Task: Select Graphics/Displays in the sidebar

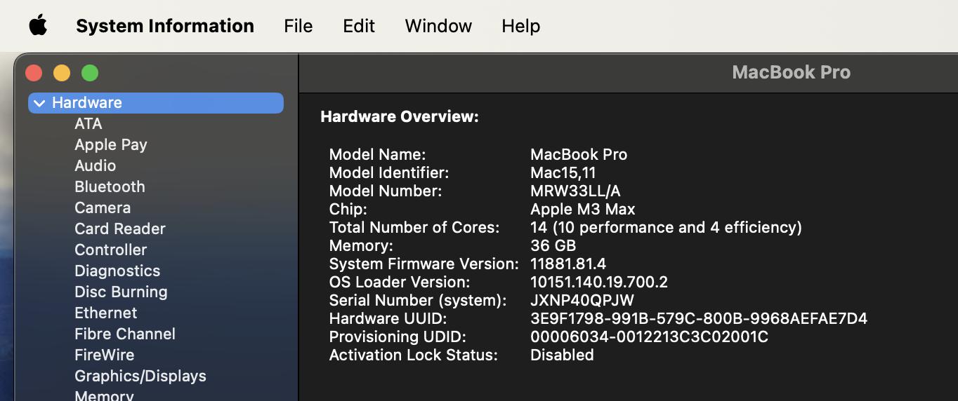Action: pos(140,376)
